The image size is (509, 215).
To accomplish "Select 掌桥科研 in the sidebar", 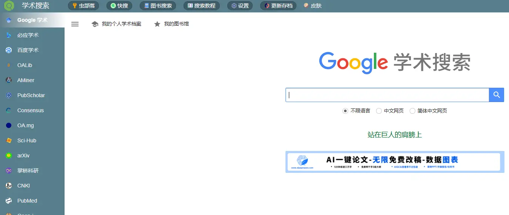I will point(32,171).
